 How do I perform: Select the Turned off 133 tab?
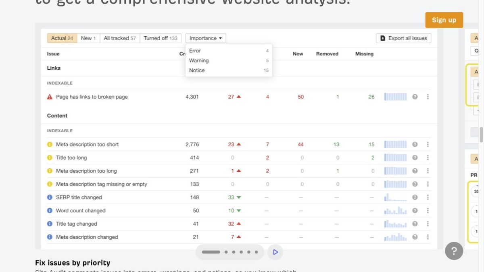[x=161, y=38]
